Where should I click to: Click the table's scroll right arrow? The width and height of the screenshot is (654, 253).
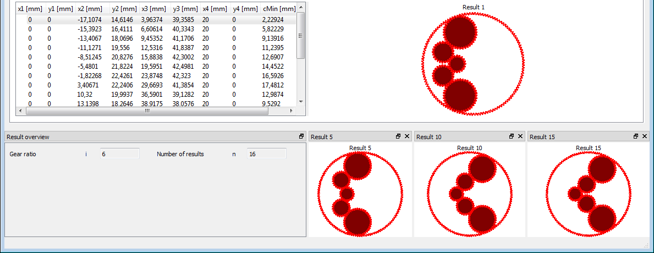(292, 111)
